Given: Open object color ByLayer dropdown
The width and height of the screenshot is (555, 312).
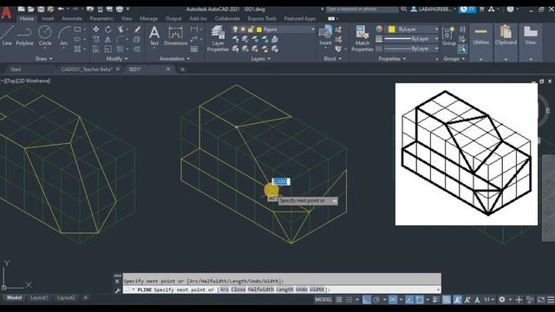Looking at the screenshot, I should [414, 29].
